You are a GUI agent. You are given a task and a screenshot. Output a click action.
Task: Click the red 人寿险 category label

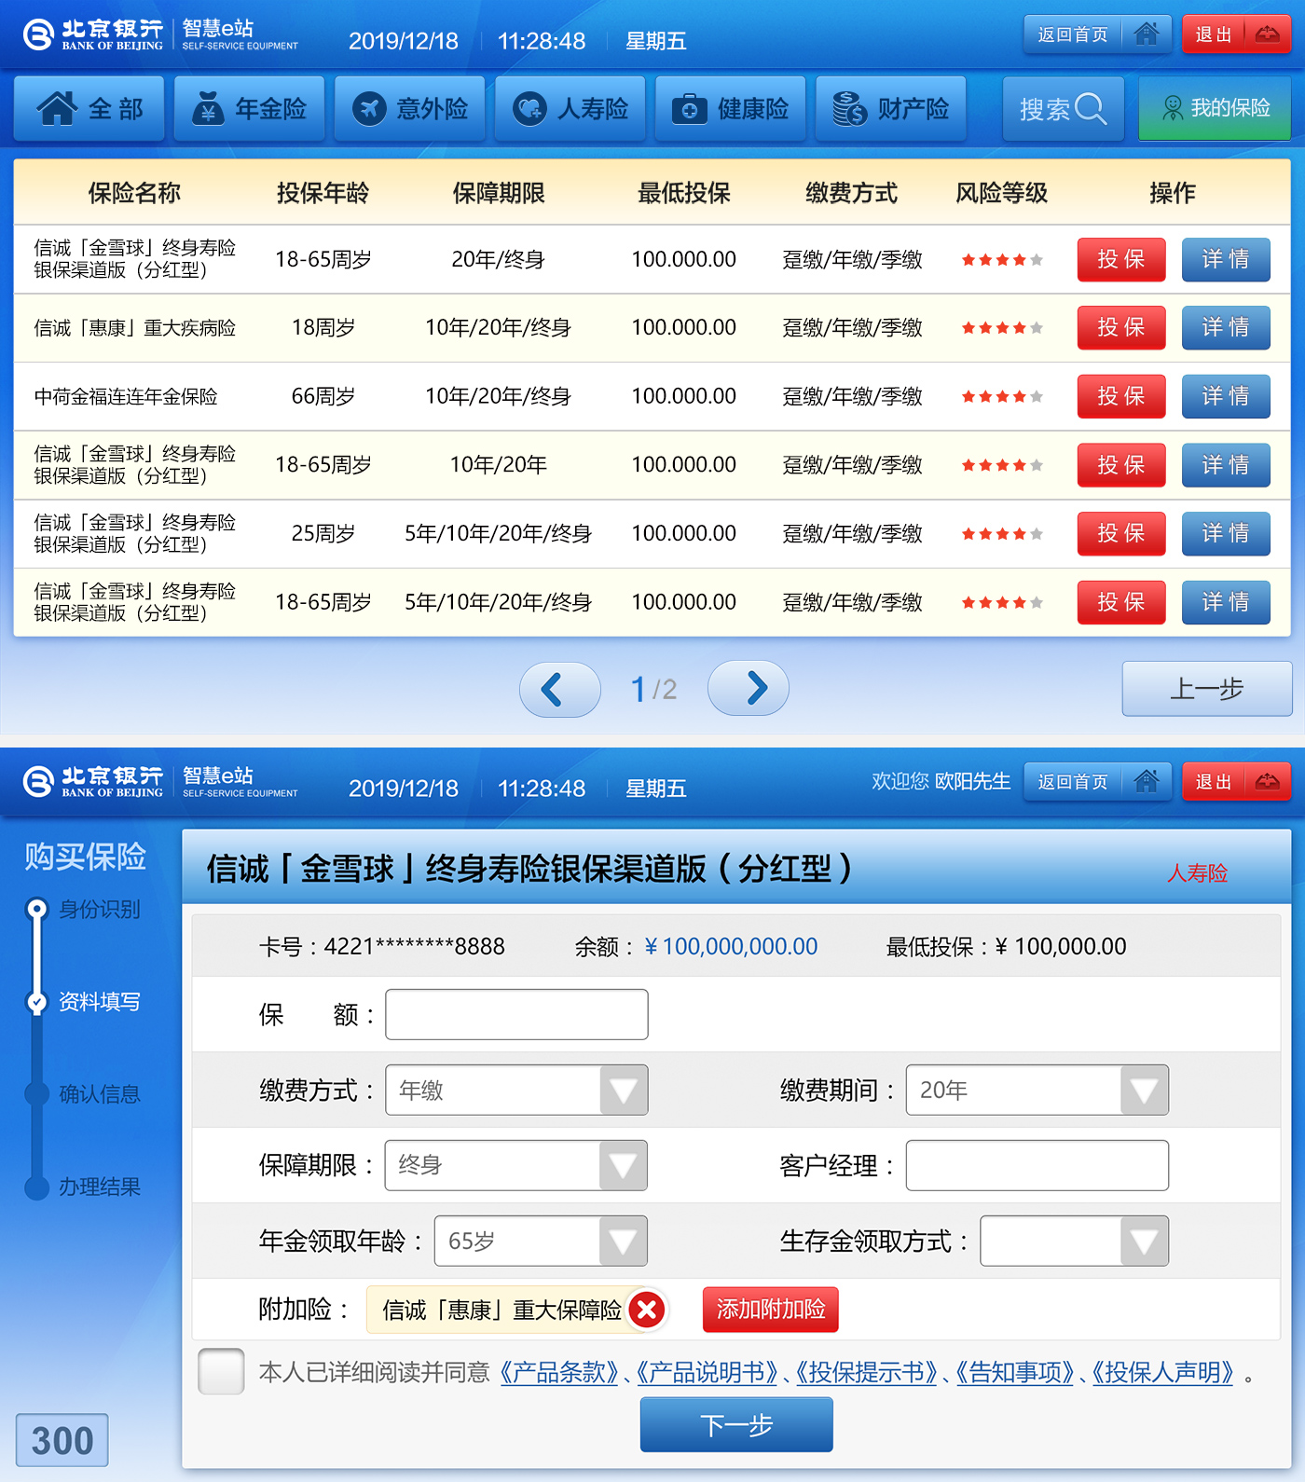1198,873
